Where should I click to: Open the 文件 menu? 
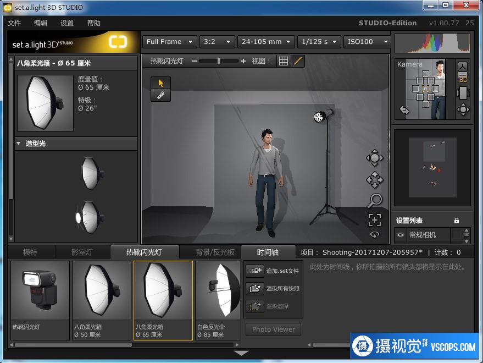[x=14, y=23]
